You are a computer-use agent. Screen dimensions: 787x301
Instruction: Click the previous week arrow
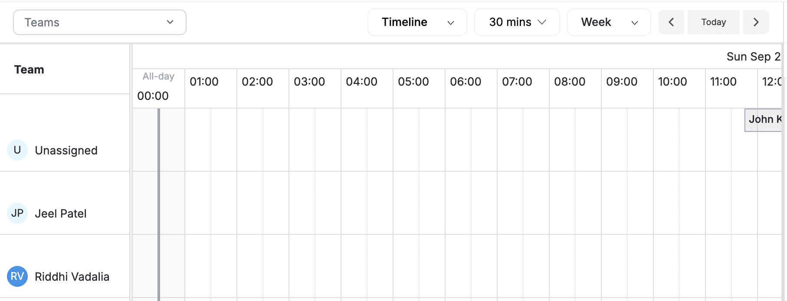pos(671,22)
